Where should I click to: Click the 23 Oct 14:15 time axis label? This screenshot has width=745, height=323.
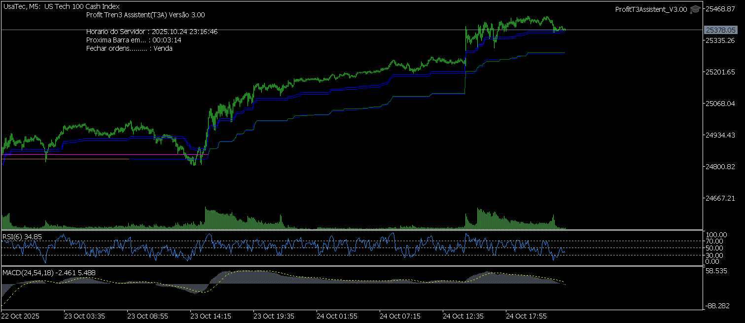[211, 316]
